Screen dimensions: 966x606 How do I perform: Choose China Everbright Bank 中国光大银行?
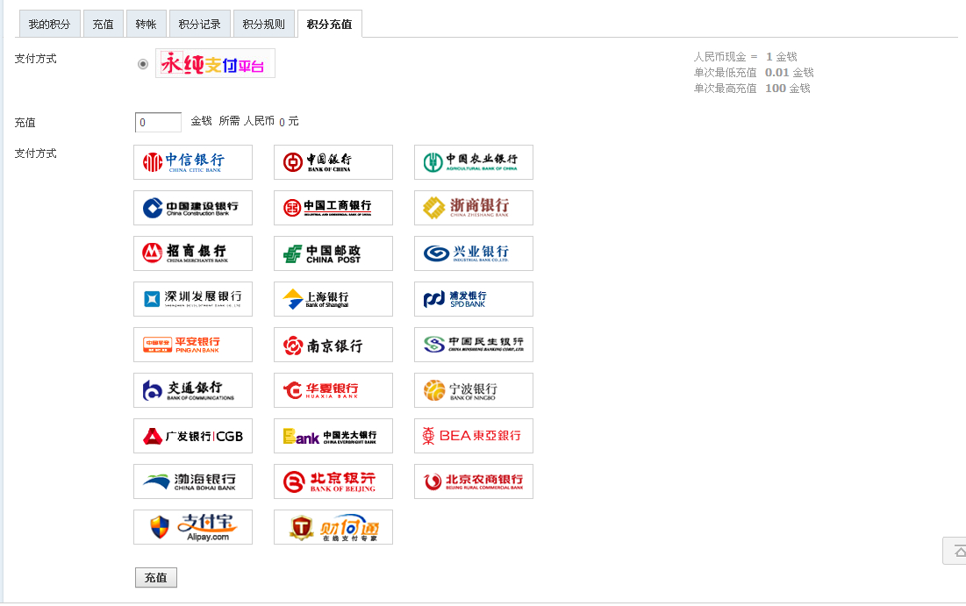[333, 436]
